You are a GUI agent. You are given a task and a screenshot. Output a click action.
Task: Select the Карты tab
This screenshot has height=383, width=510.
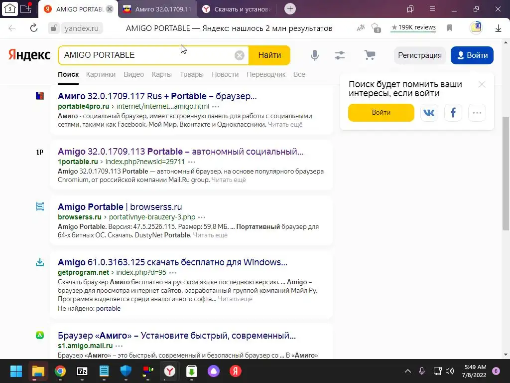pos(162,75)
